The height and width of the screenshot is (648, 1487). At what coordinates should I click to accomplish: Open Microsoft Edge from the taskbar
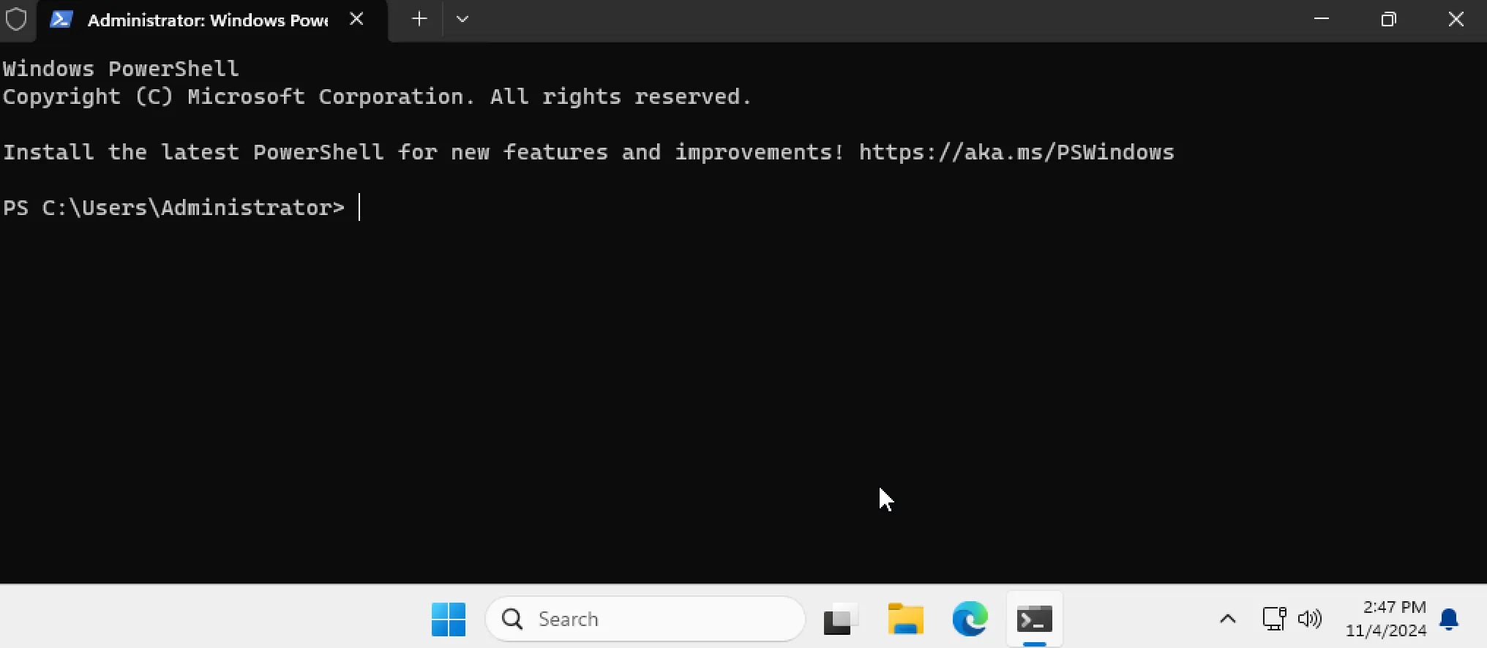tap(970, 619)
